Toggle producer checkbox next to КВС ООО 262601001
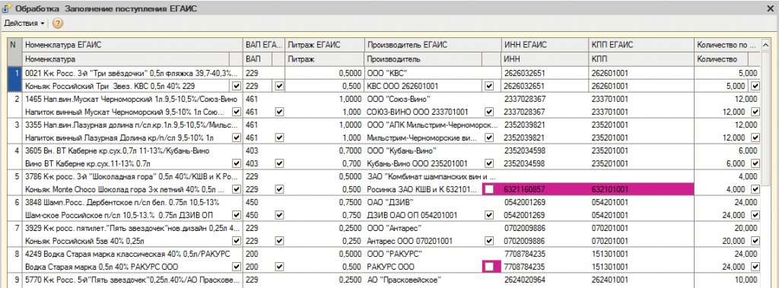779x288 pixels. point(489,86)
